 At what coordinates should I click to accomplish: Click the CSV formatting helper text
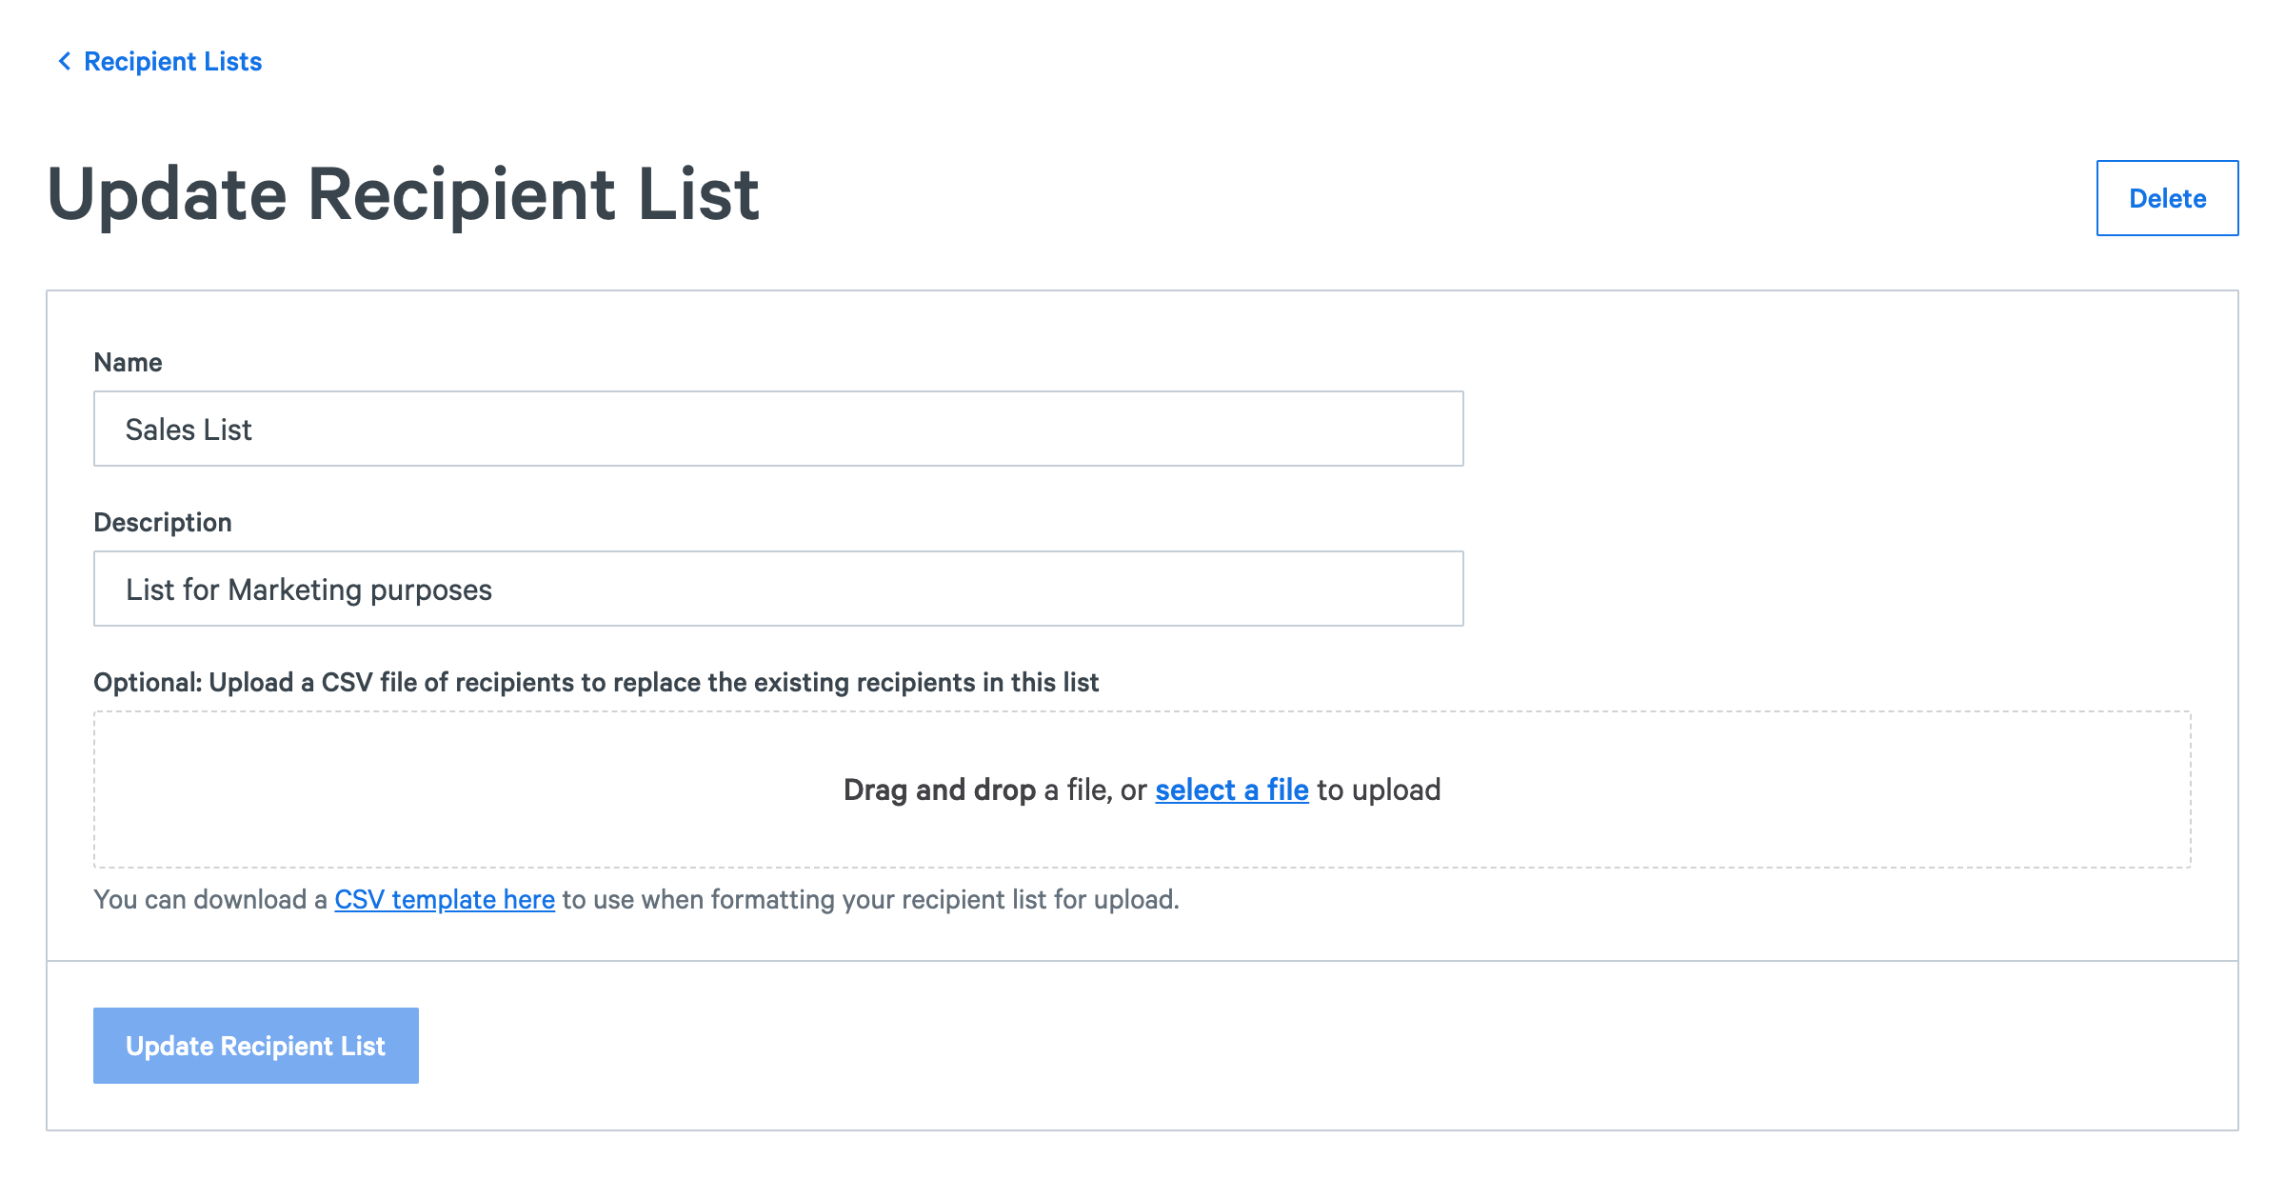636,900
